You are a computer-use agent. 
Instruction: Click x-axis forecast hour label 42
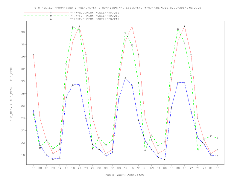tap(125, 168)
